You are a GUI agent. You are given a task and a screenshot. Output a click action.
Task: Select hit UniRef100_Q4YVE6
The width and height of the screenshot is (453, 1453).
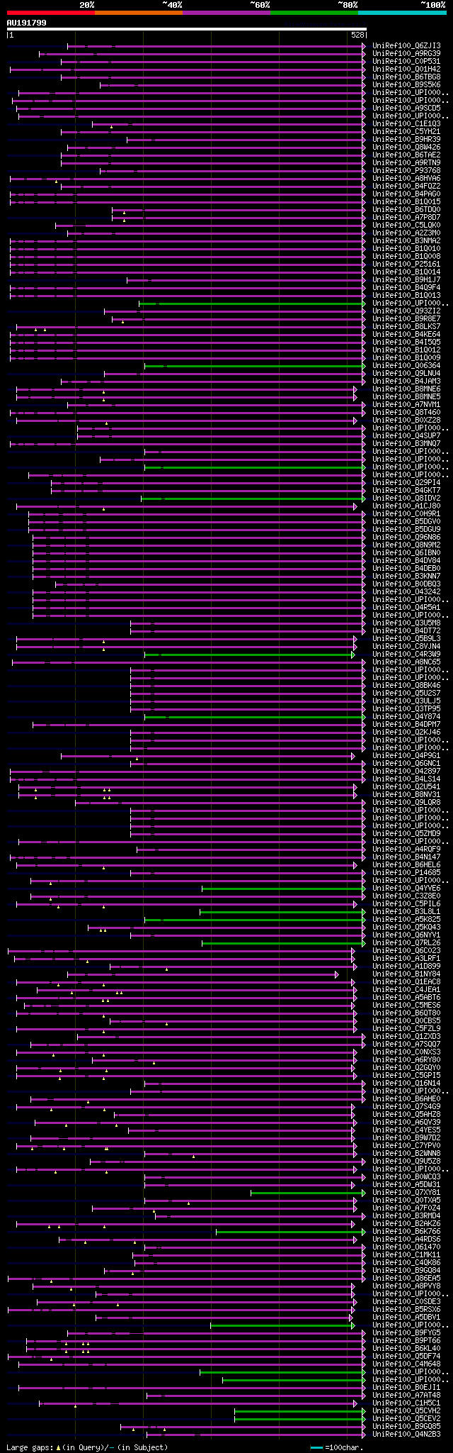406,888
